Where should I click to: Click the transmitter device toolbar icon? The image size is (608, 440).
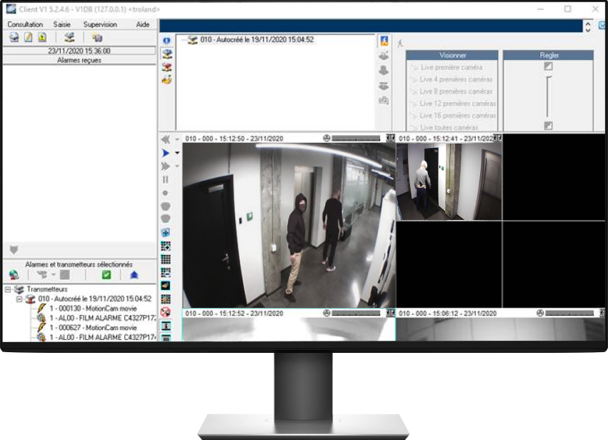[69, 37]
